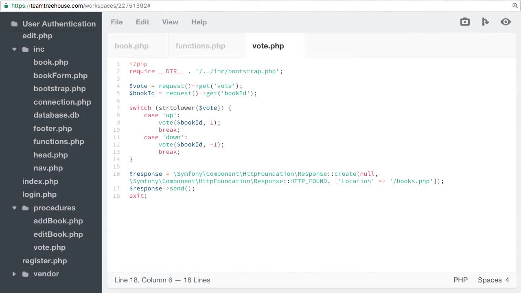Open the File menu

click(x=117, y=22)
